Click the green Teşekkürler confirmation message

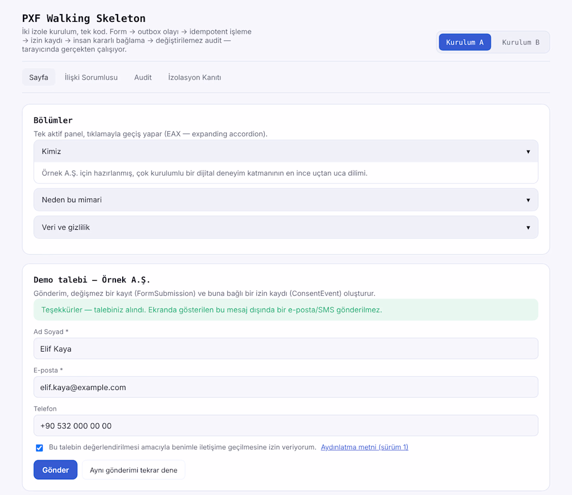[x=285, y=310]
